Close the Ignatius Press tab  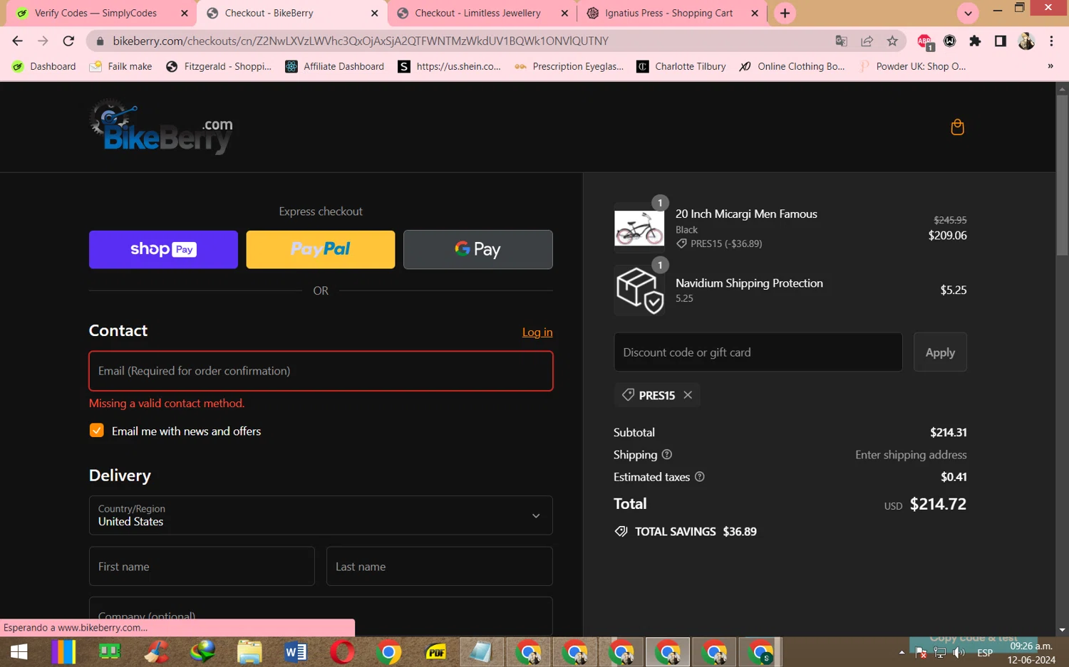[755, 13]
